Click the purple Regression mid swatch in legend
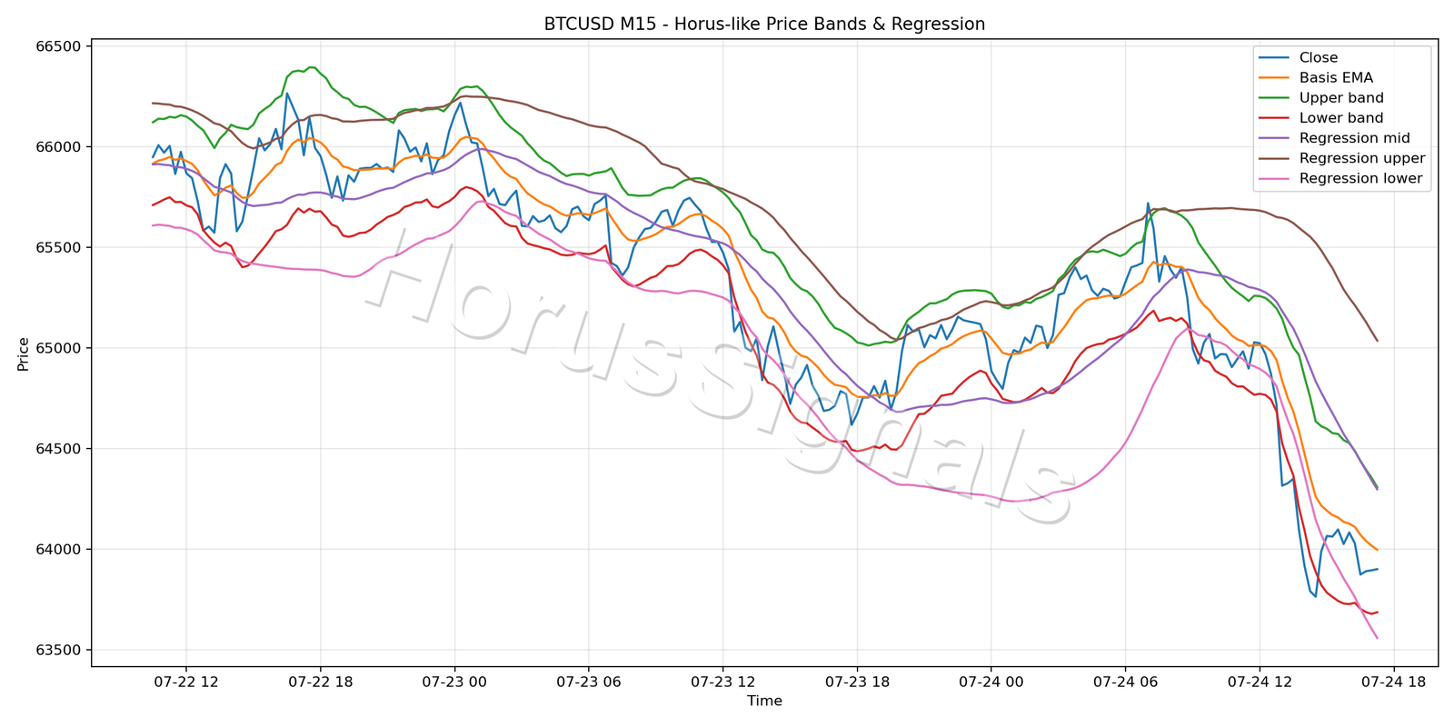 (x=1273, y=138)
